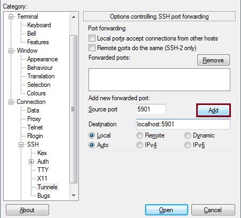Open the SSH session

[166, 210]
